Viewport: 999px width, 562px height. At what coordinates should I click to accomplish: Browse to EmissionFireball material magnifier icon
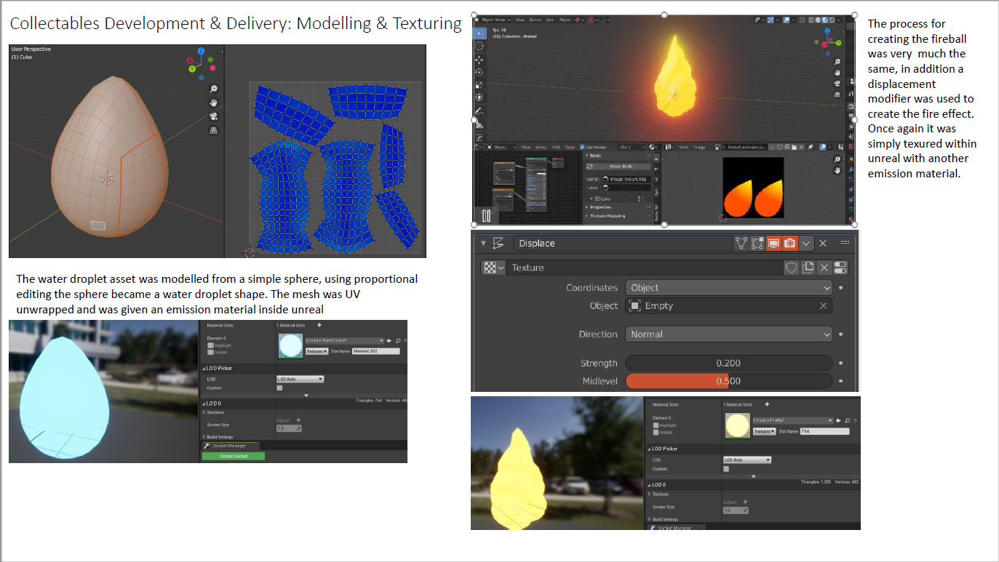[848, 420]
